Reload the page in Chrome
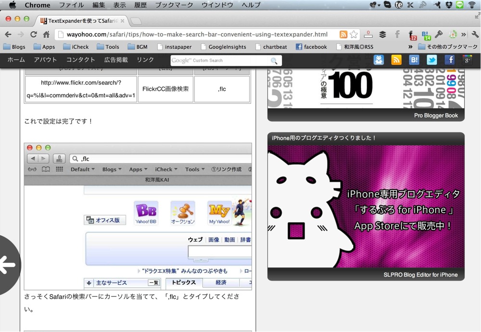Viewport: 481px width, 332px height. tap(34, 34)
